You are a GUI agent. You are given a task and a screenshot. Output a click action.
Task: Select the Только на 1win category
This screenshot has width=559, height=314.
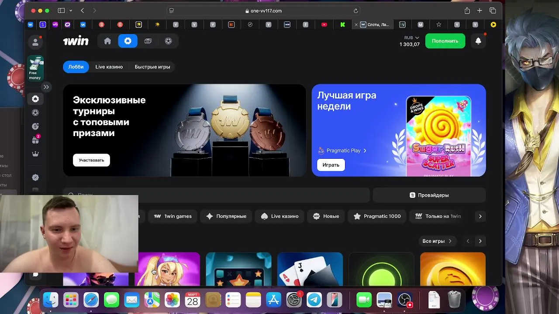438,216
